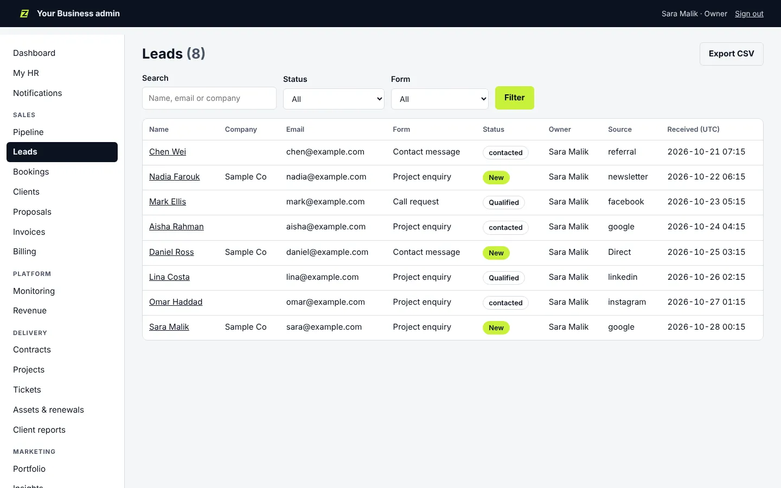This screenshot has width=781, height=488.
Task: Click the linkedin source cell
Action: pyautogui.click(x=623, y=277)
